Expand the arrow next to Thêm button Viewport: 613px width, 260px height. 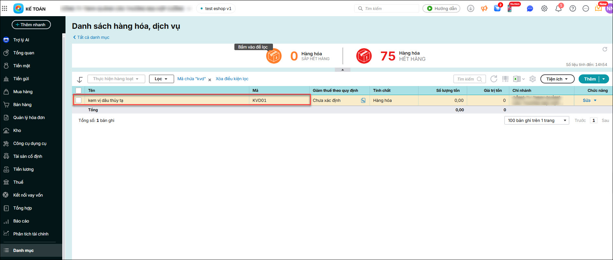tap(604, 79)
